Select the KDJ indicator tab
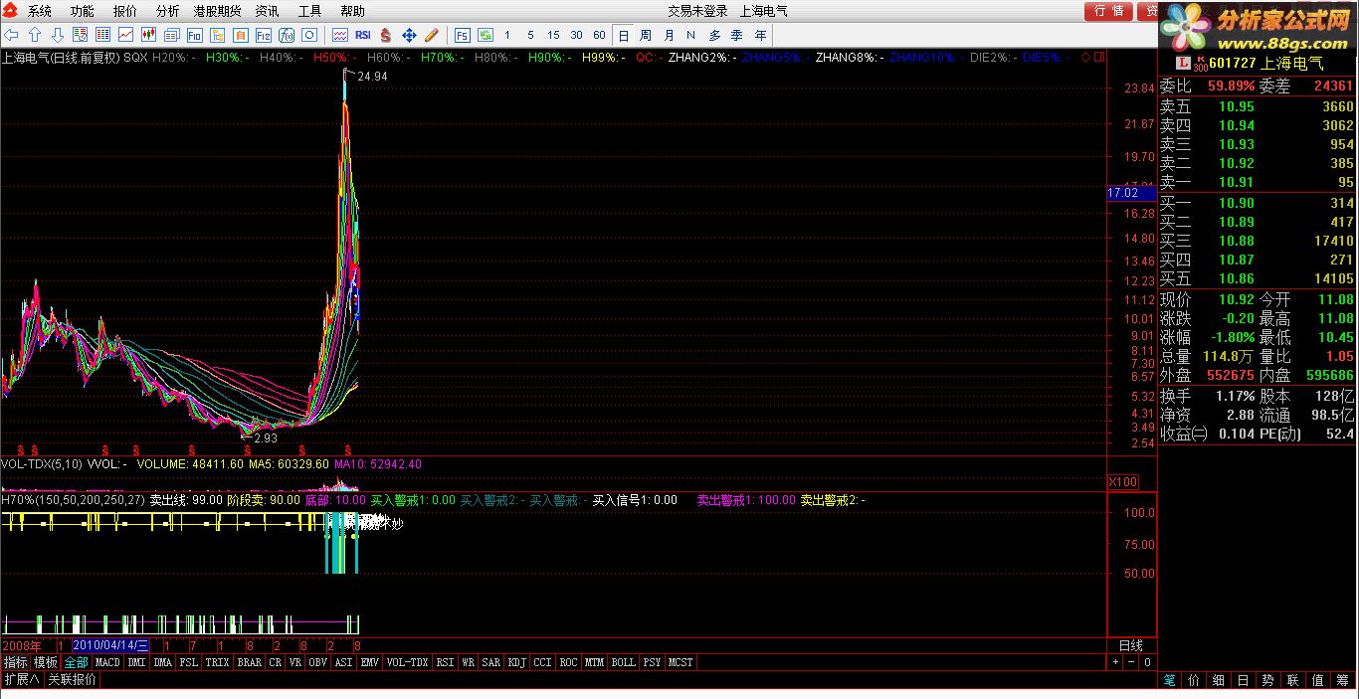Viewport: 1359px width, 699px height. click(516, 662)
